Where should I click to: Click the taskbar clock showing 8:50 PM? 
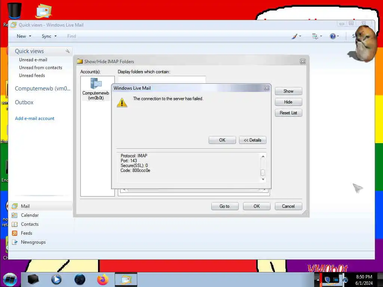tap(364, 280)
